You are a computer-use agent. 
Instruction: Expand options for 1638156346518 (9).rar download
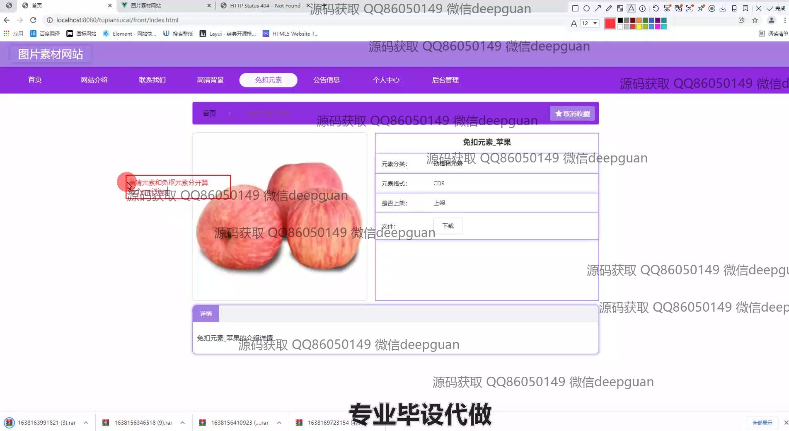click(x=182, y=423)
